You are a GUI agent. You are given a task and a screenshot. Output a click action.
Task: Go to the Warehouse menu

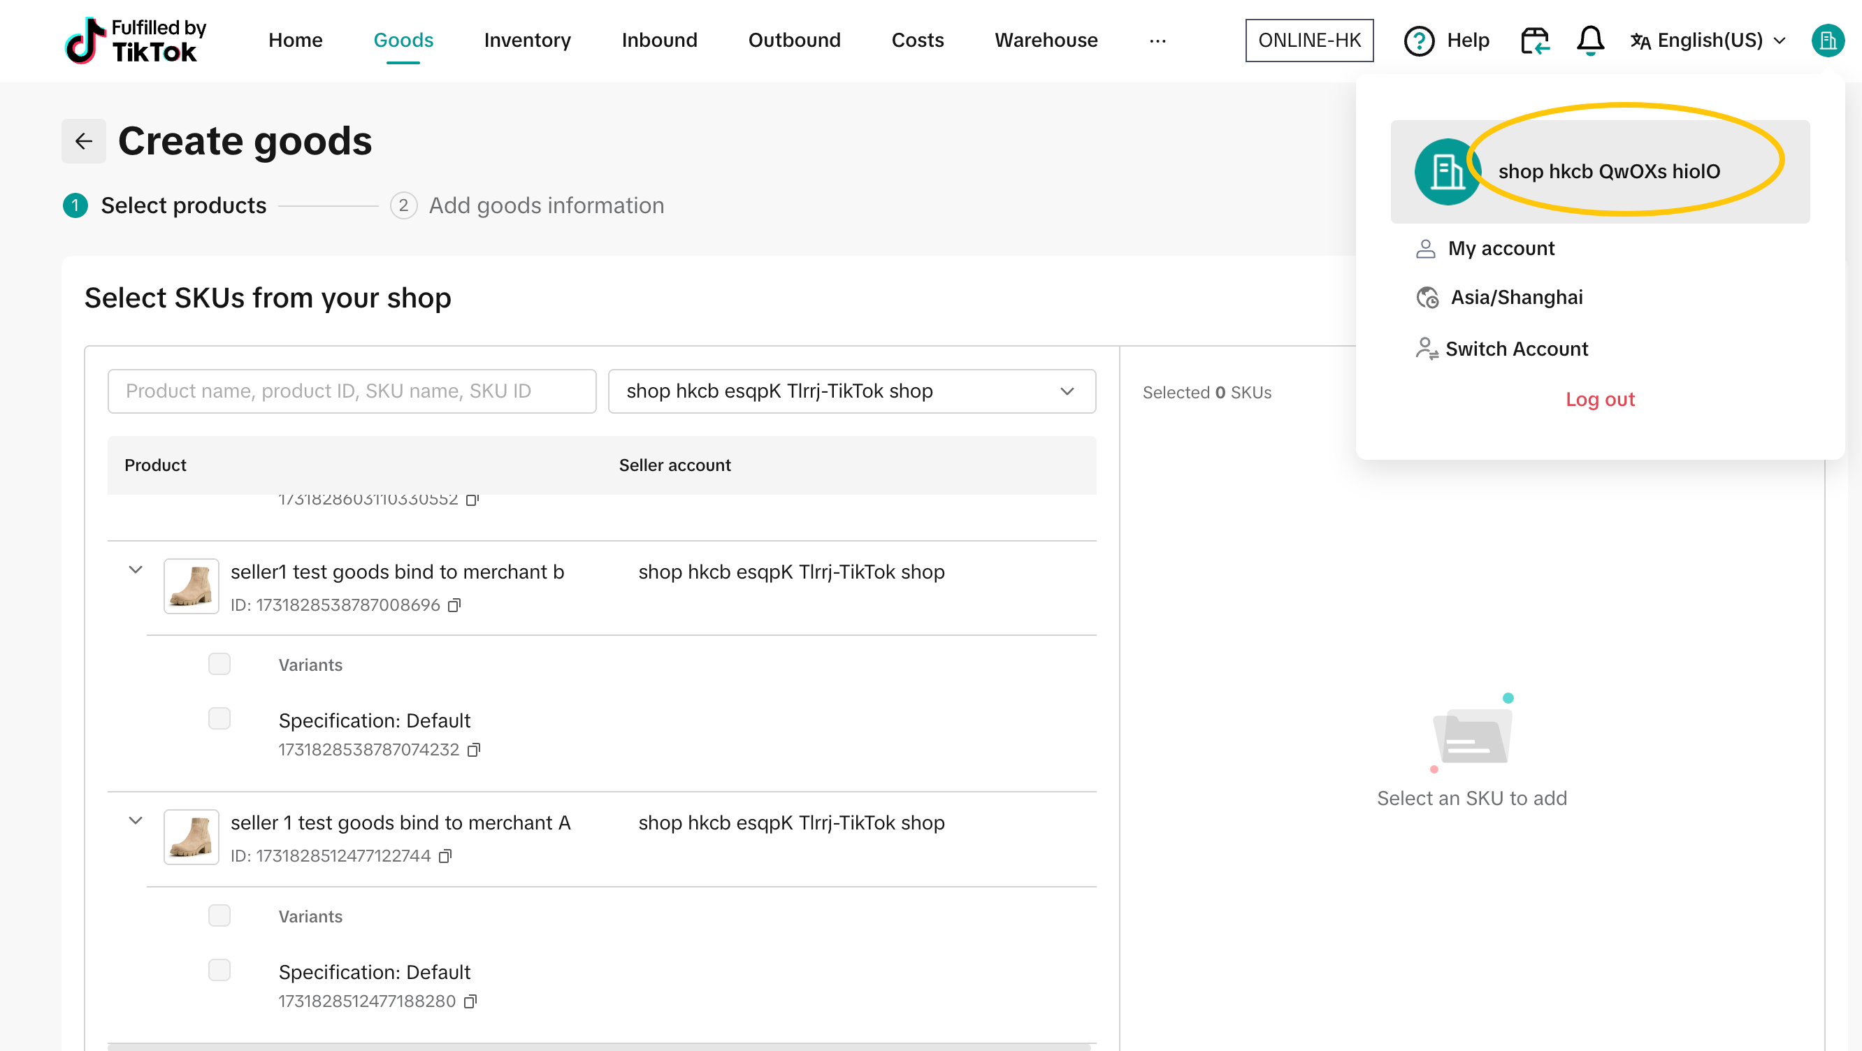point(1045,41)
